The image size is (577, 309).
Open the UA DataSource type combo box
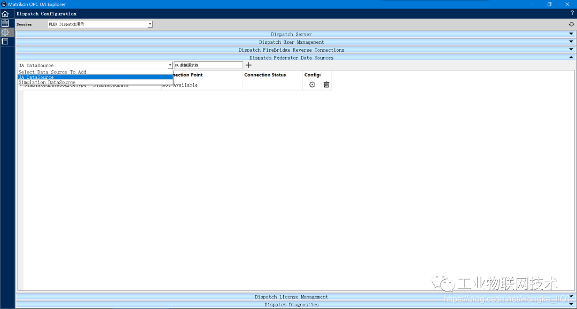pyautogui.click(x=95, y=66)
